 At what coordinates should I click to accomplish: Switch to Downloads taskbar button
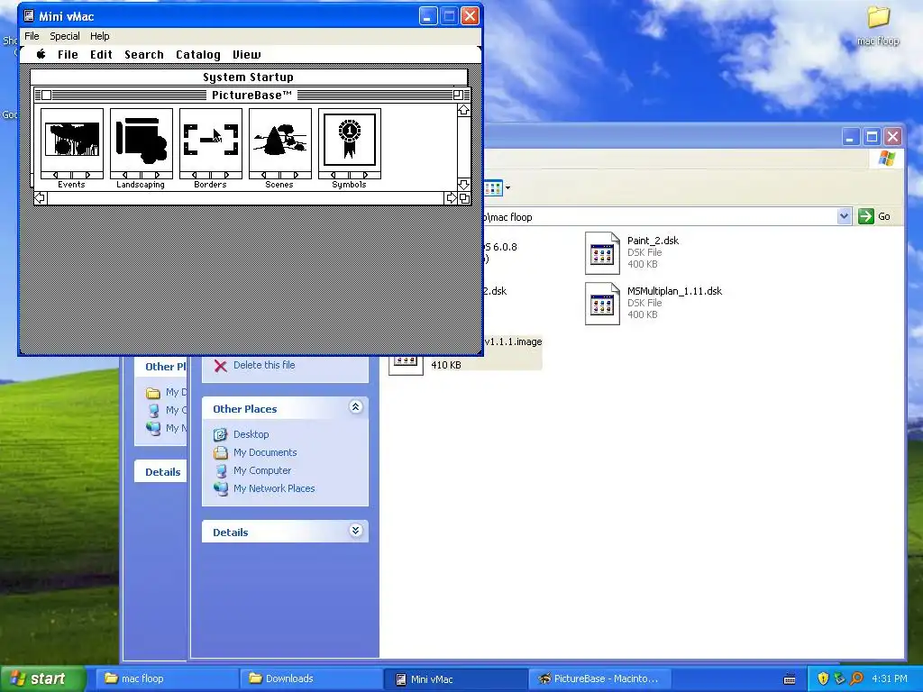[x=311, y=678]
